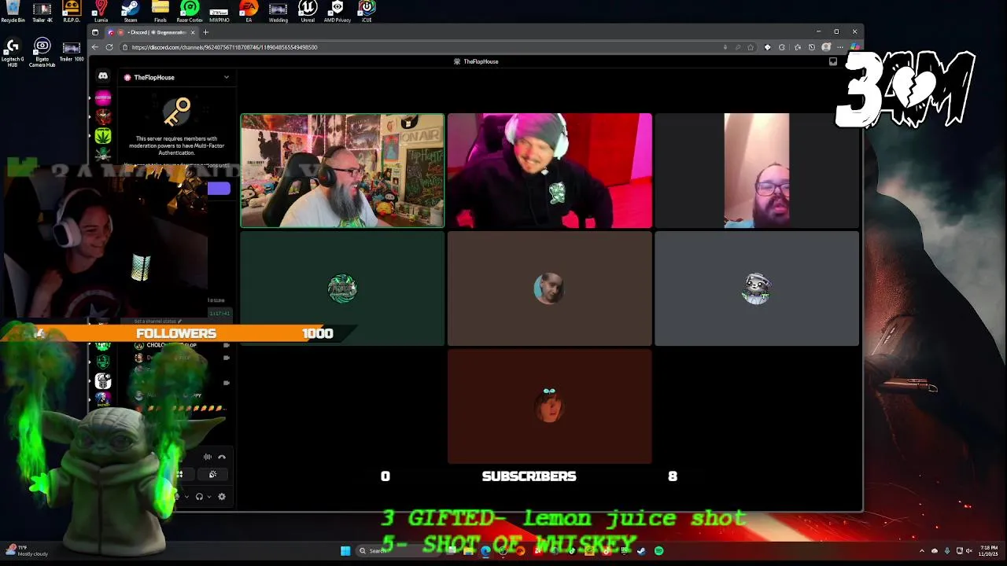Screen dimensions: 1007x566
Task: Select the green leaf server icon
Action: (103, 136)
